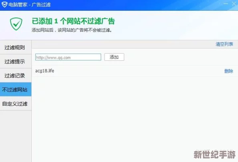Click the 添加 button
This screenshot has height=162, width=238.
[x=114, y=57]
